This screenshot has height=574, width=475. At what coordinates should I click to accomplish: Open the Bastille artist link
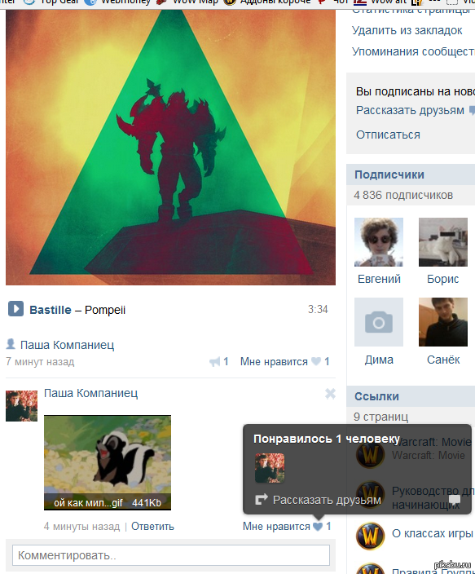point(51,310)
